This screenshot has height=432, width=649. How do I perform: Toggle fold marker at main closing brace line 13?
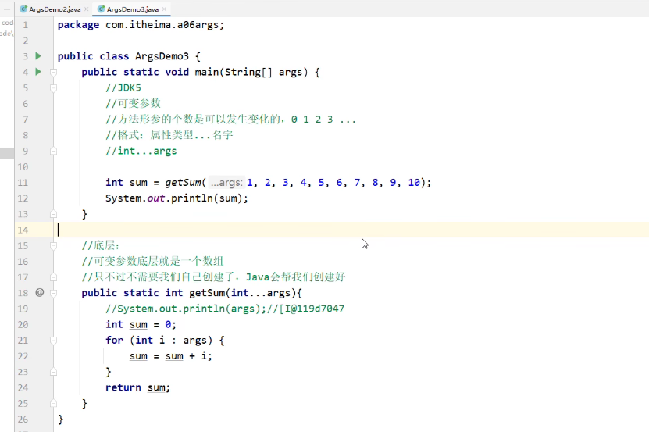pyautogui.click(x=53, y=214)
